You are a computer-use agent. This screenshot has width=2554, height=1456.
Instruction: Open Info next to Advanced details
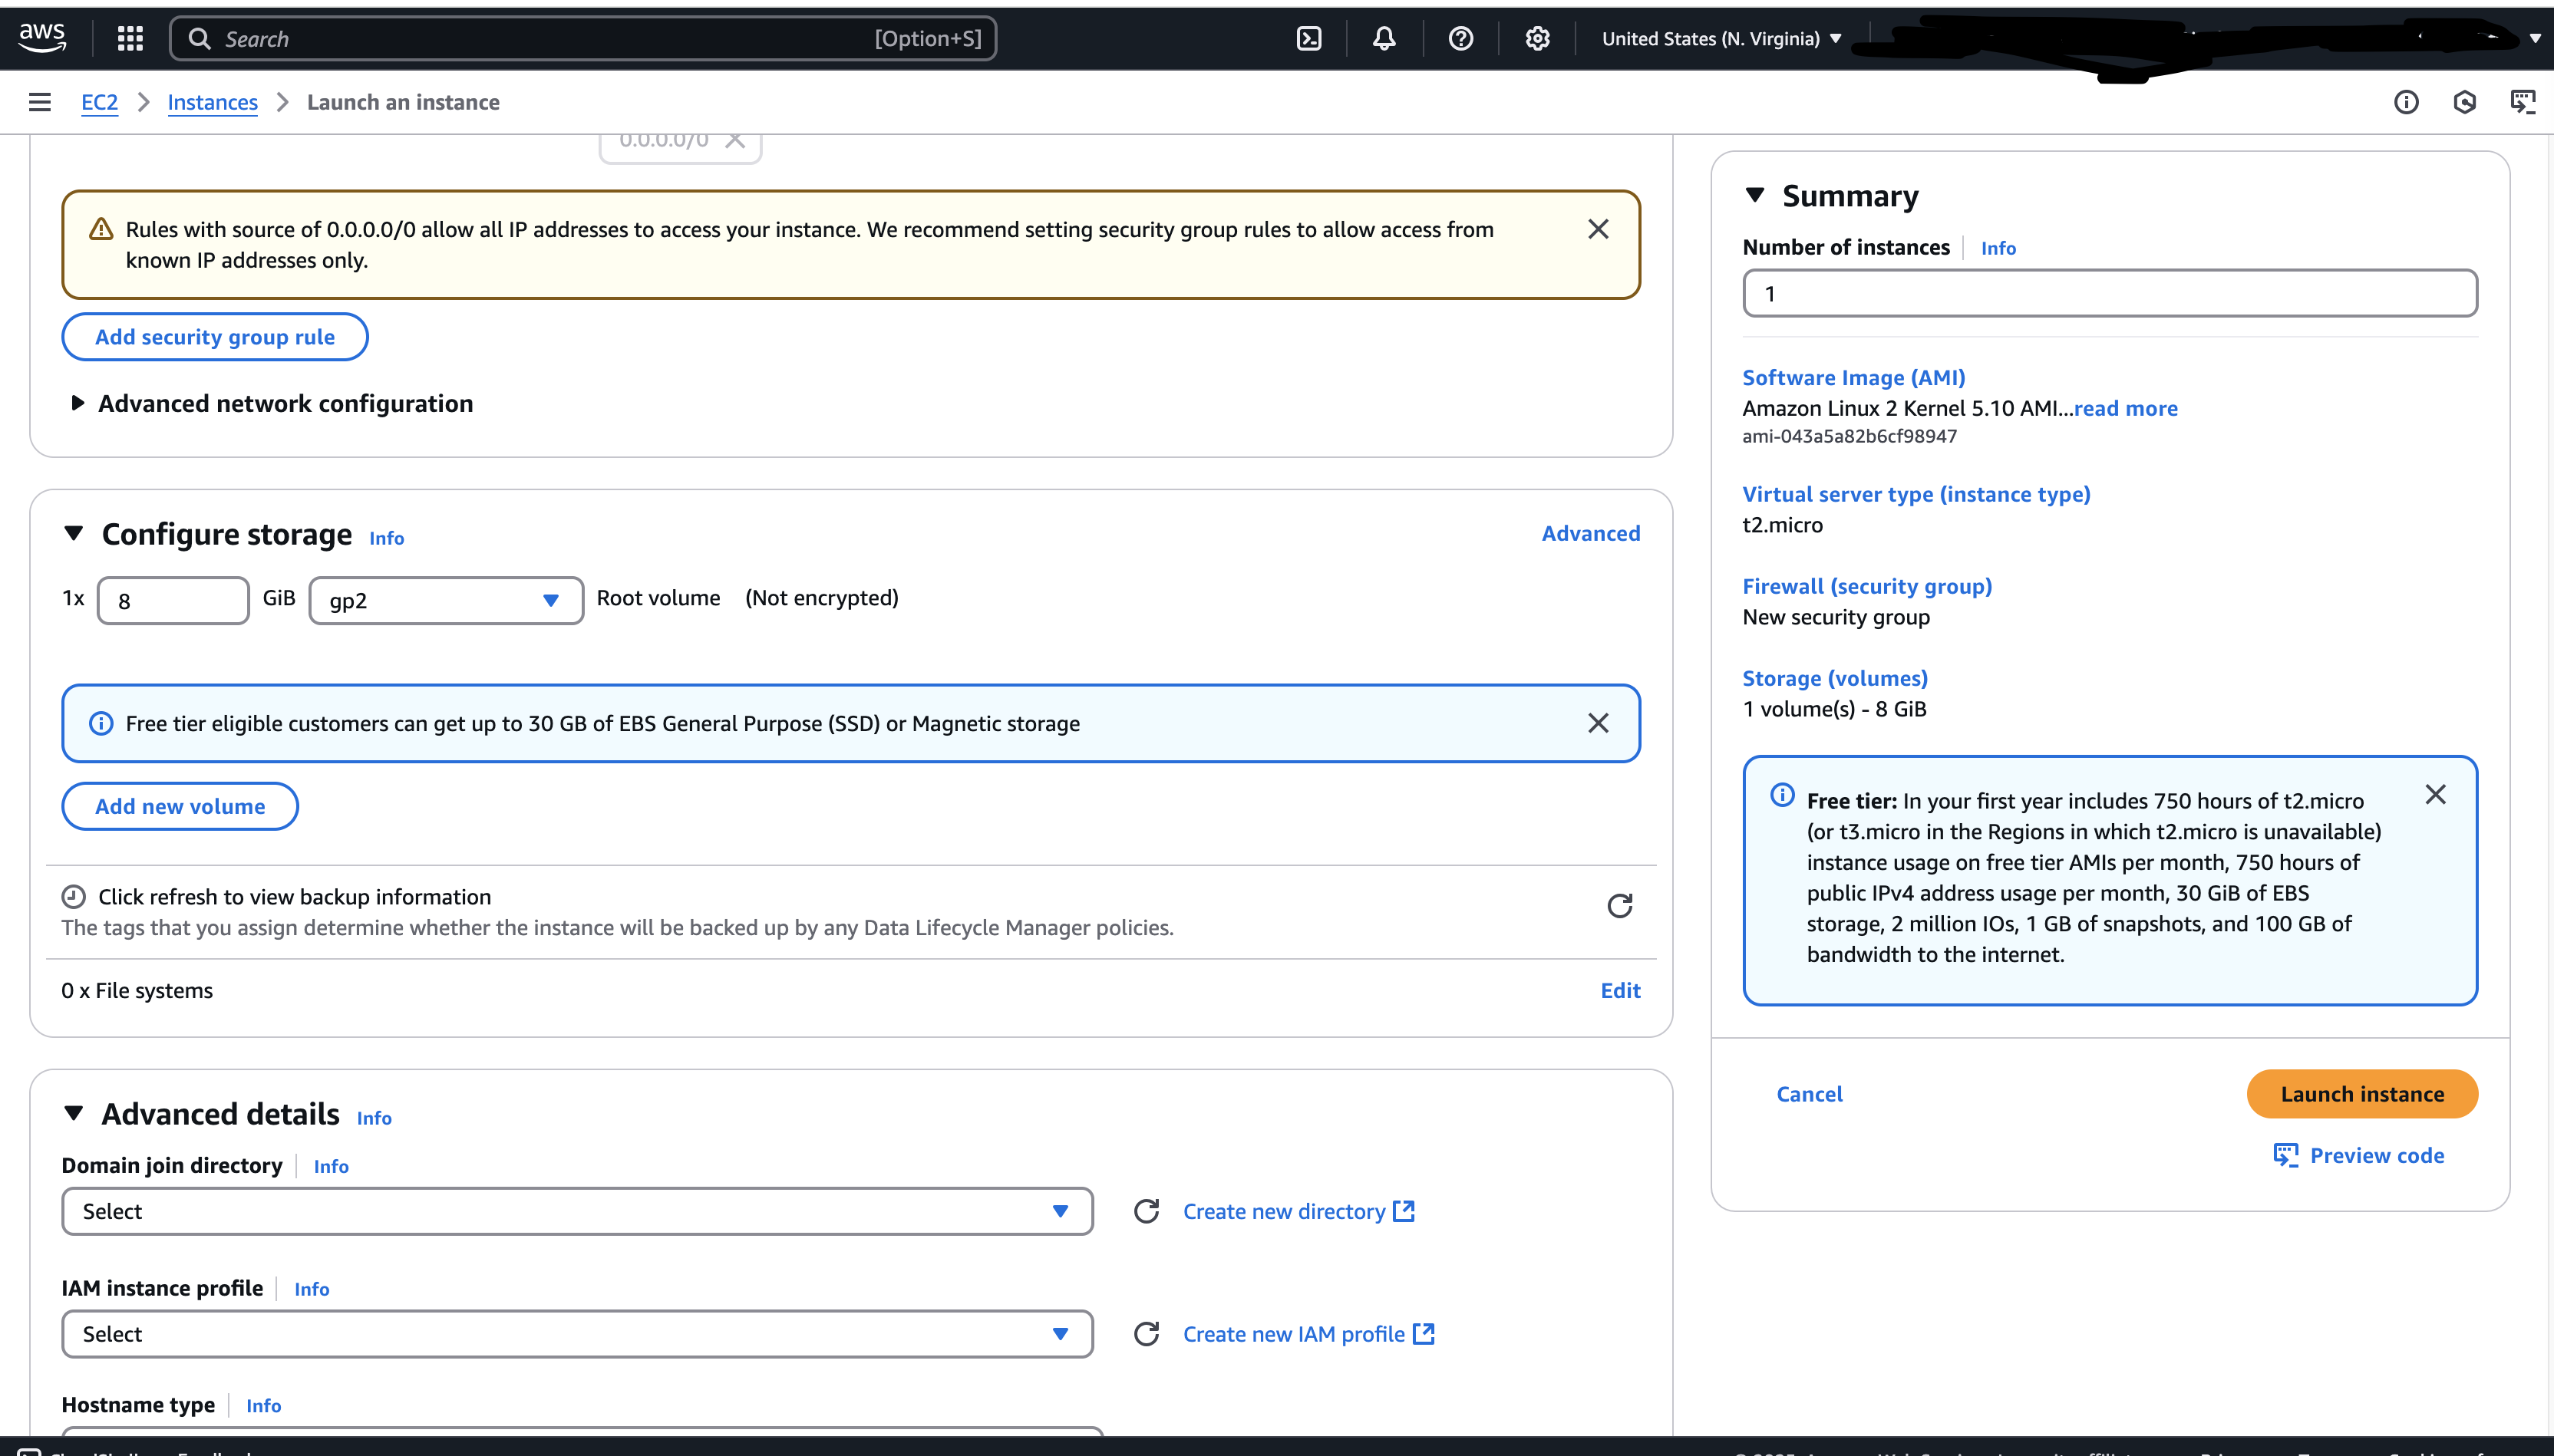coord(375,1118)
